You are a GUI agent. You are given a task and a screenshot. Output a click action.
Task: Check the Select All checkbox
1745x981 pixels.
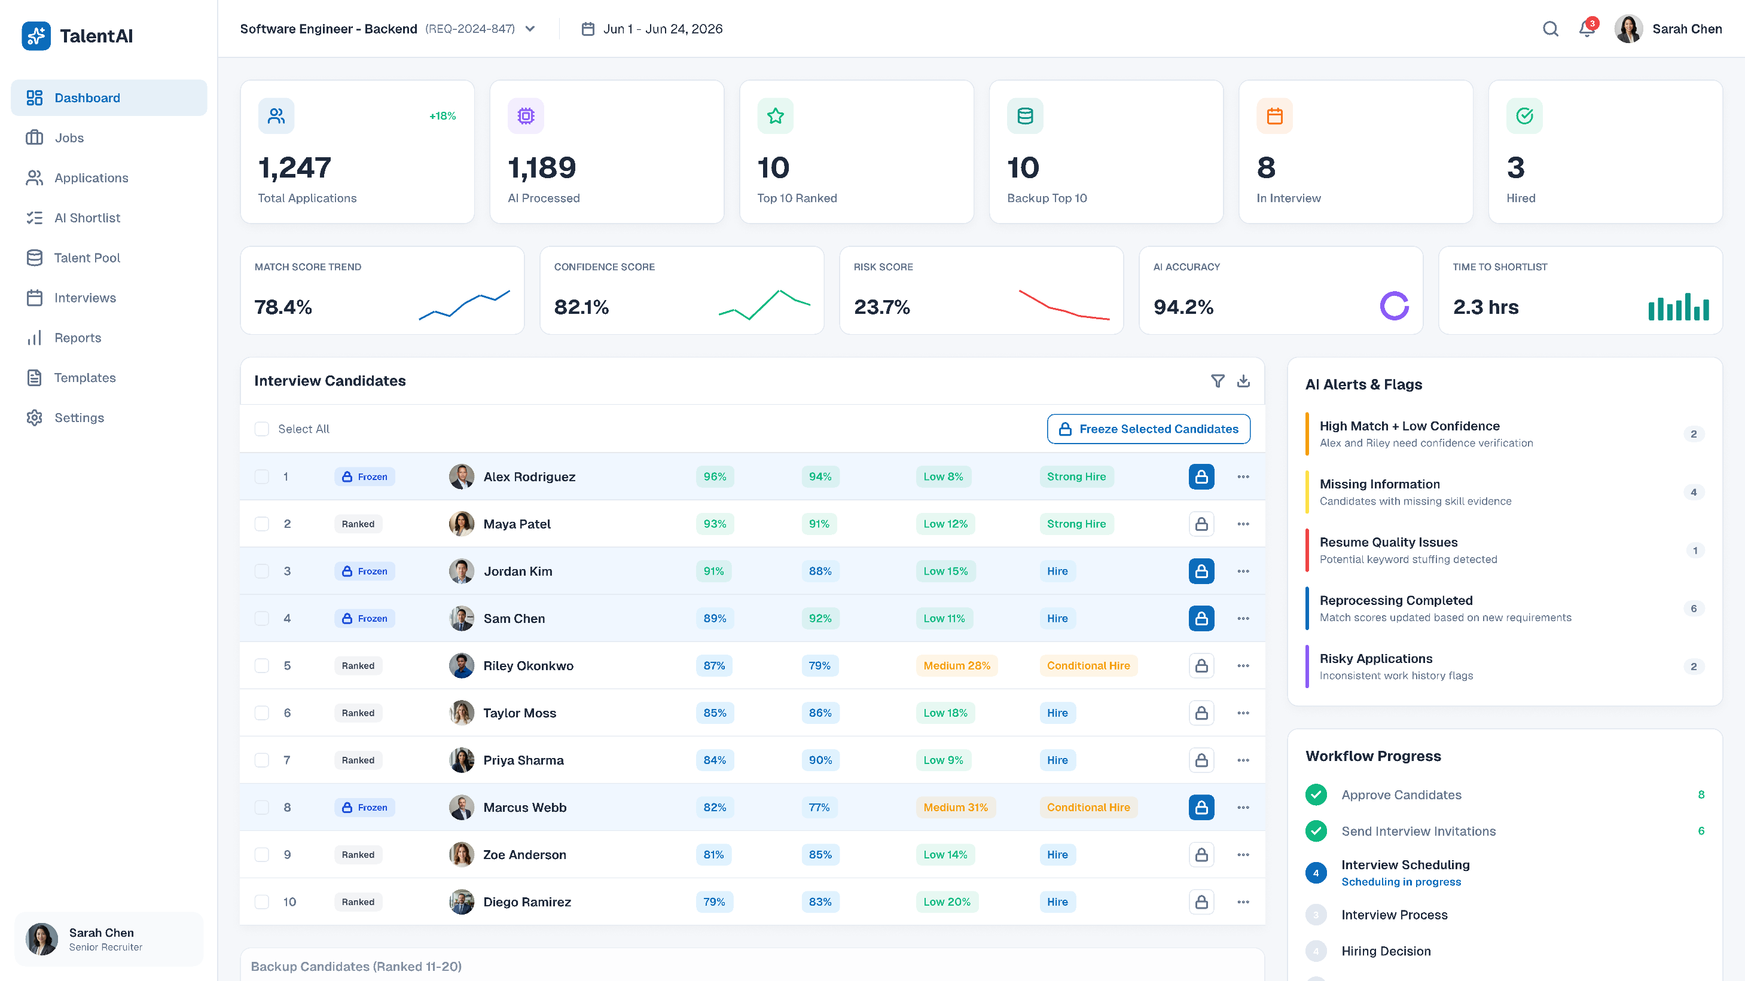click(261, 429)
